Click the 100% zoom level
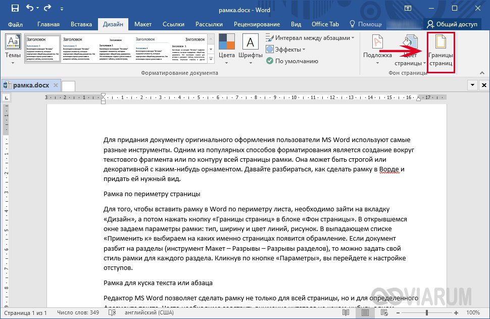 (x=473, y=312)
